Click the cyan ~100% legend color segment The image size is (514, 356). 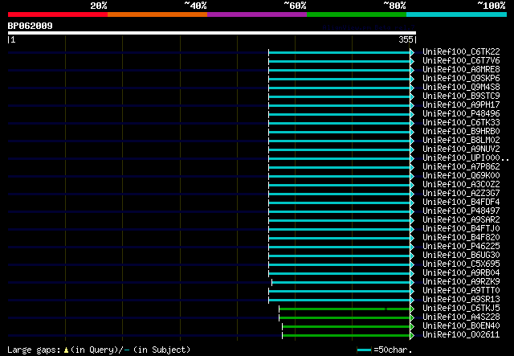pyautogui.click(x=457, y=14)
